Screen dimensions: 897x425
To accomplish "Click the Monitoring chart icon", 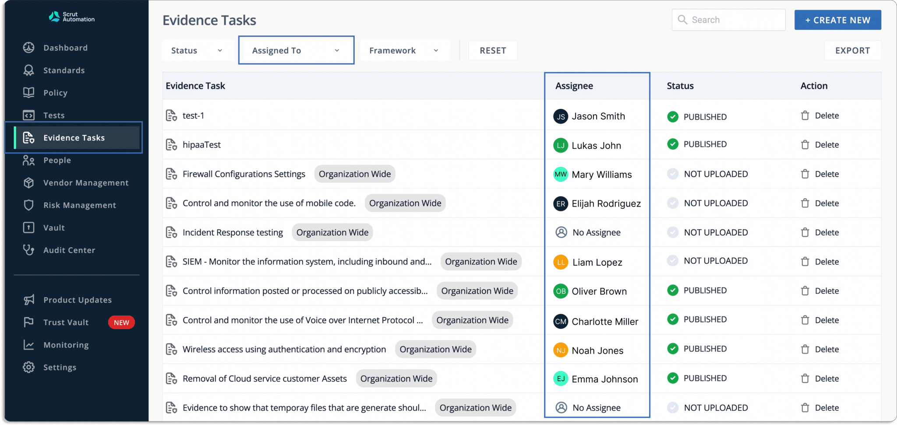I will pyautogui.click(x=28, y=345).
